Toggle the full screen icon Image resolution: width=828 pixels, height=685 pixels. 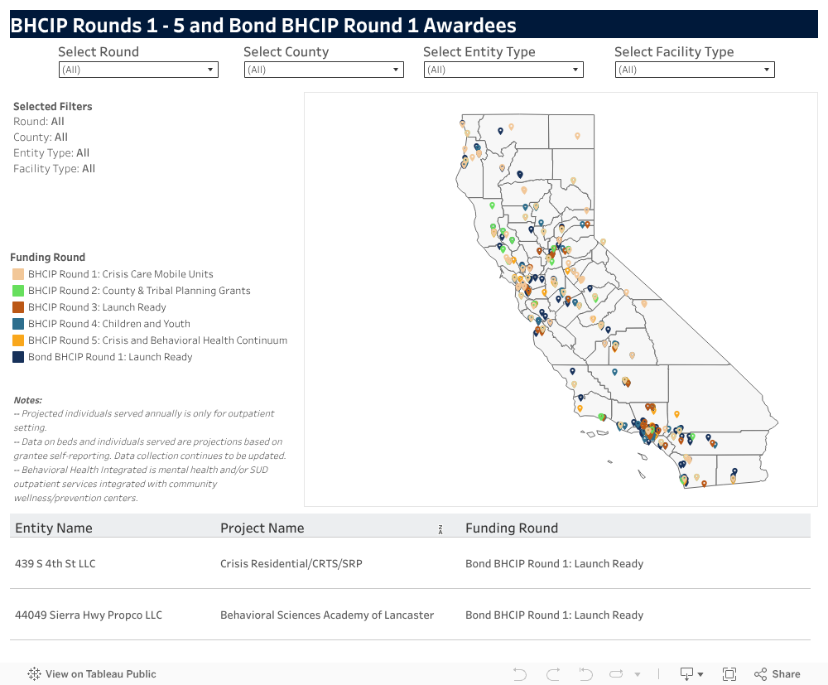click(729, 674)
